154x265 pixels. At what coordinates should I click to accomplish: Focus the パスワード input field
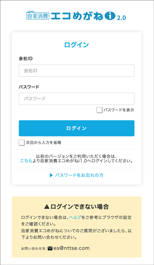click(x=77, y=99)
